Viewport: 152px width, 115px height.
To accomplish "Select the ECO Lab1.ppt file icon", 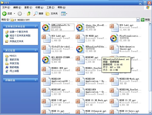I will [114, 27].
